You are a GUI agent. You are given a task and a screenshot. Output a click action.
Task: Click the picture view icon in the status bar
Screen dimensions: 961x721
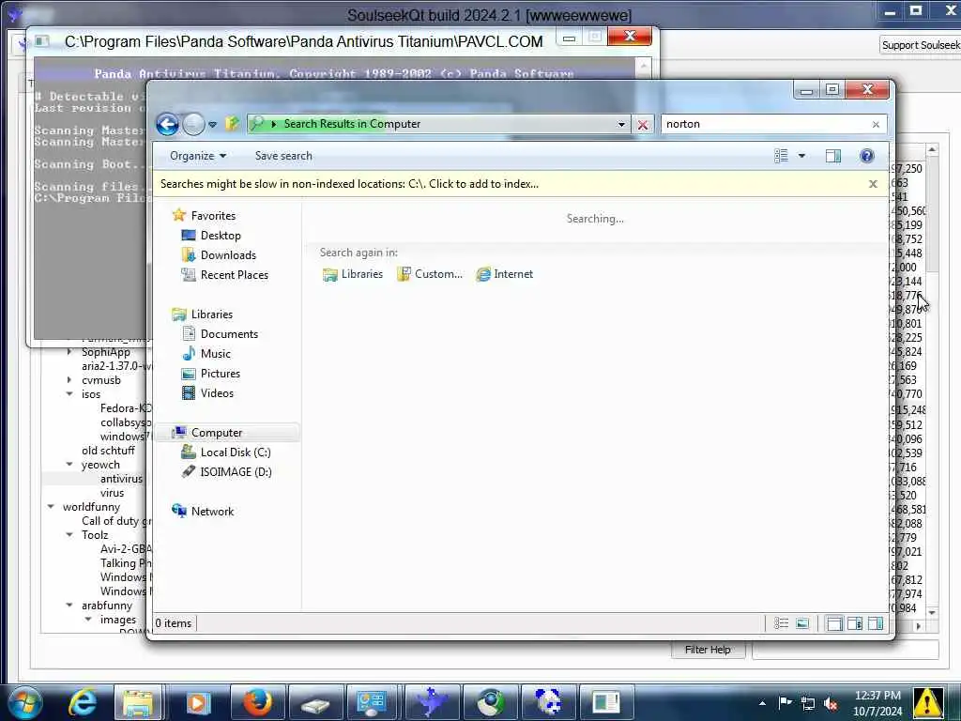802,624
